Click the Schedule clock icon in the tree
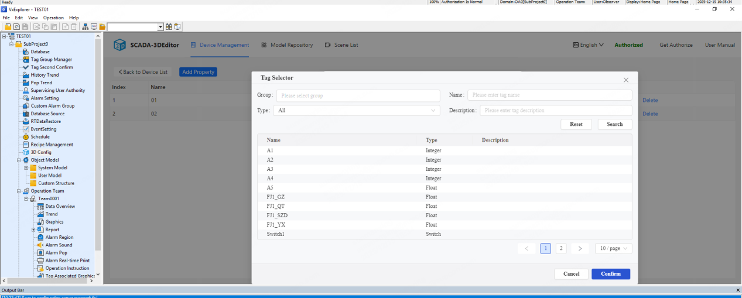 [x=26, y=136]
